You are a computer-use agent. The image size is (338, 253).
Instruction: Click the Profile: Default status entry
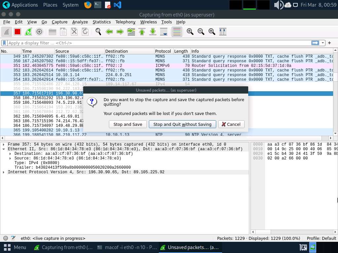pos(321,238)
